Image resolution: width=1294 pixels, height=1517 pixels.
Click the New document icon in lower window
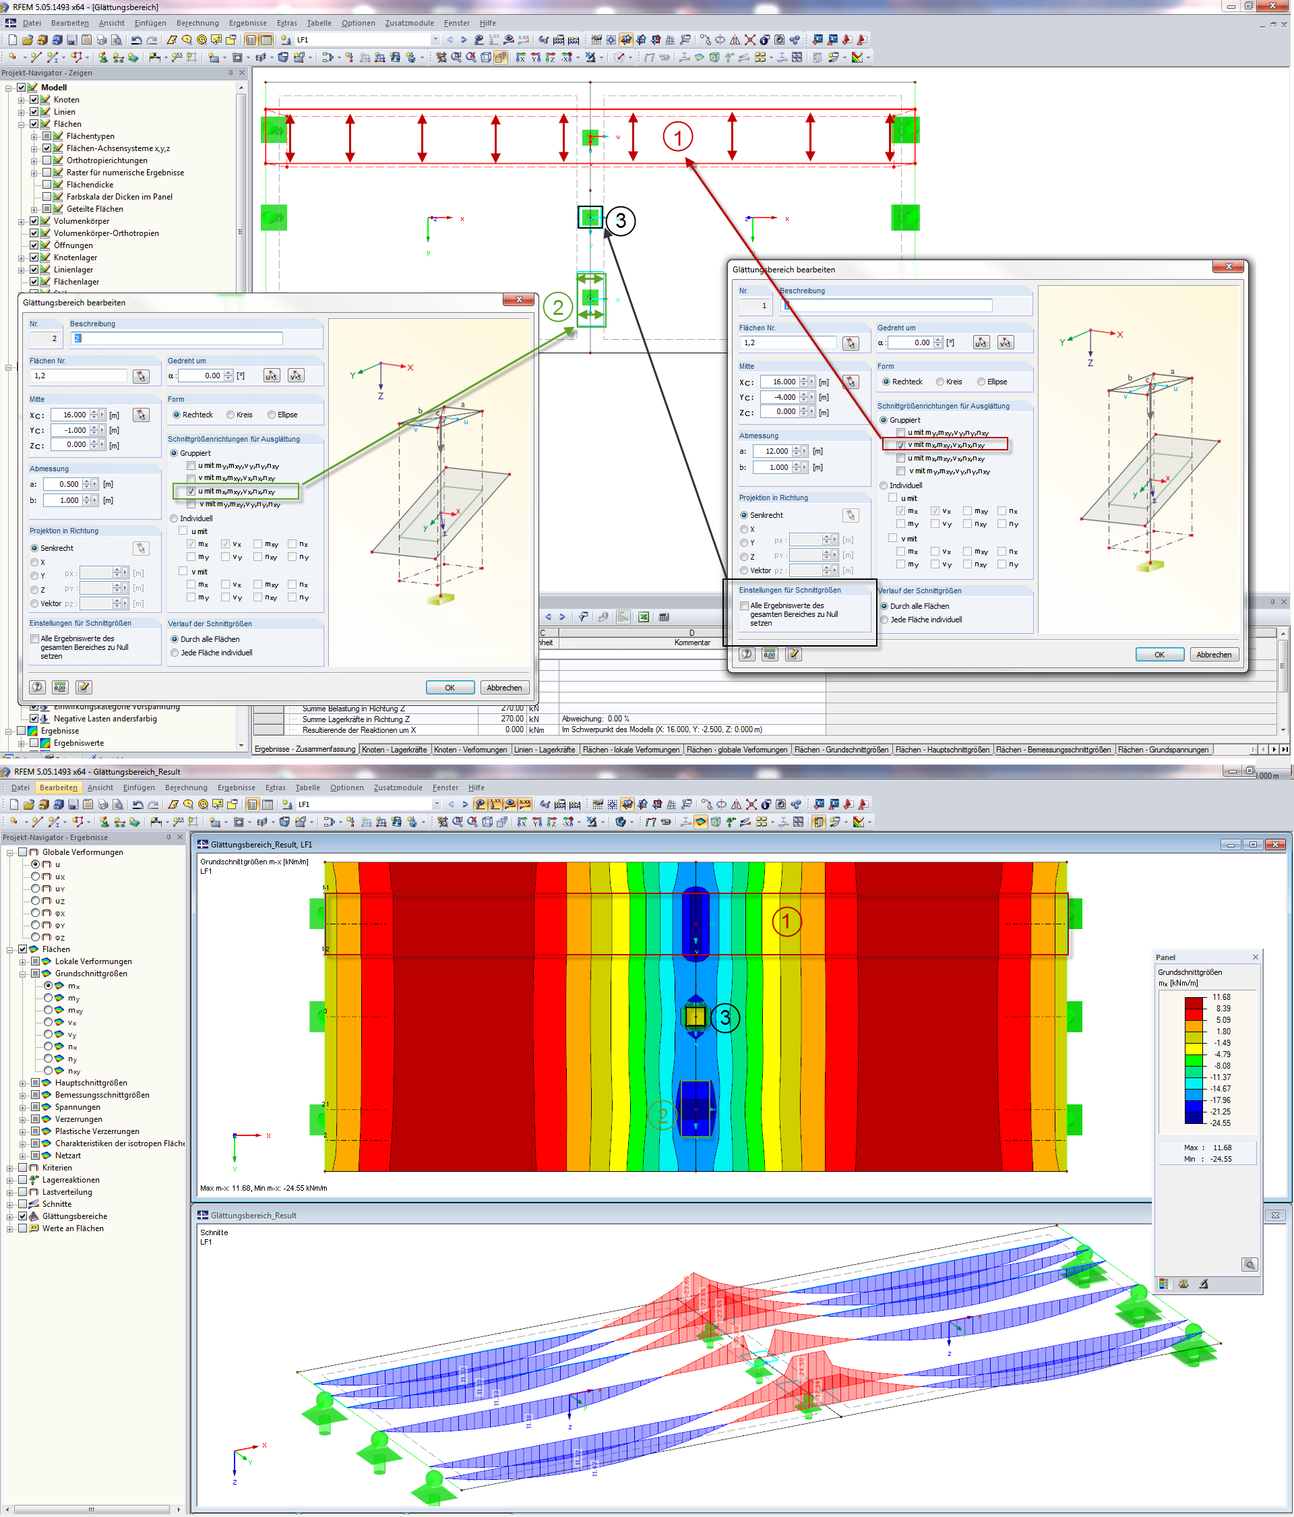click(x=14, y=804)
